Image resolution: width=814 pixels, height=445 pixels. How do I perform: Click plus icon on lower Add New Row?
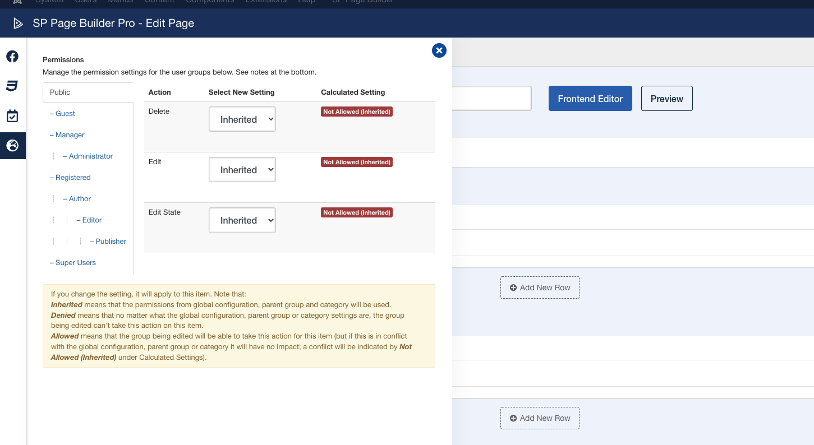[x=513, y=418]
